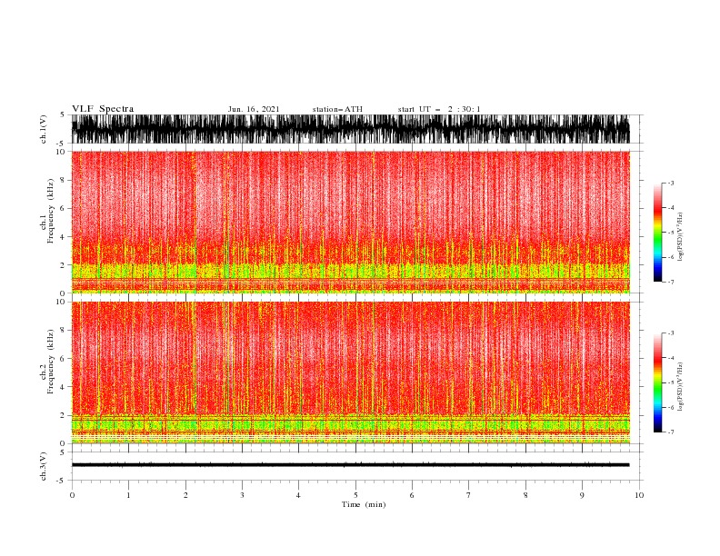Click the "-7" label on ch.1 colorbar

click(x=670, y=282)
